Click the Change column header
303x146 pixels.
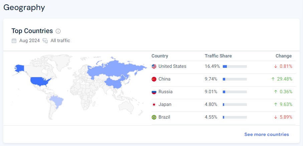tap(284, 56)
